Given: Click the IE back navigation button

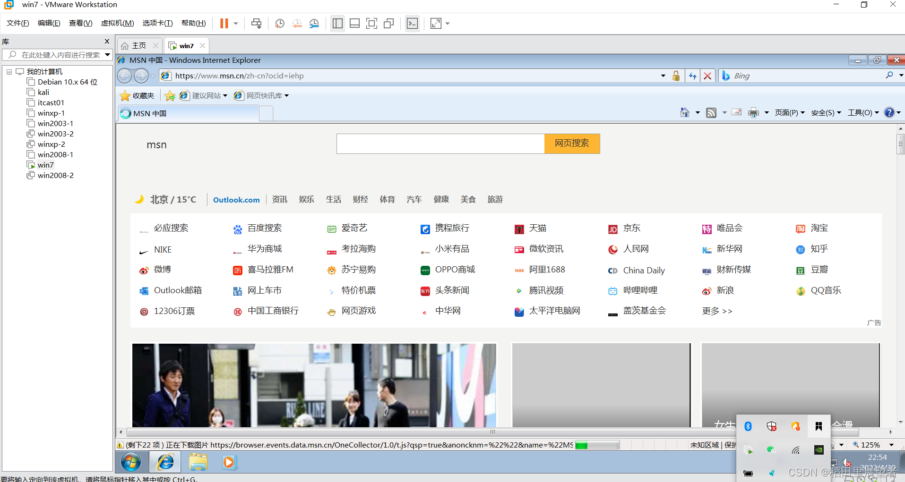Looking at the screenshot, I should (125, 76).
